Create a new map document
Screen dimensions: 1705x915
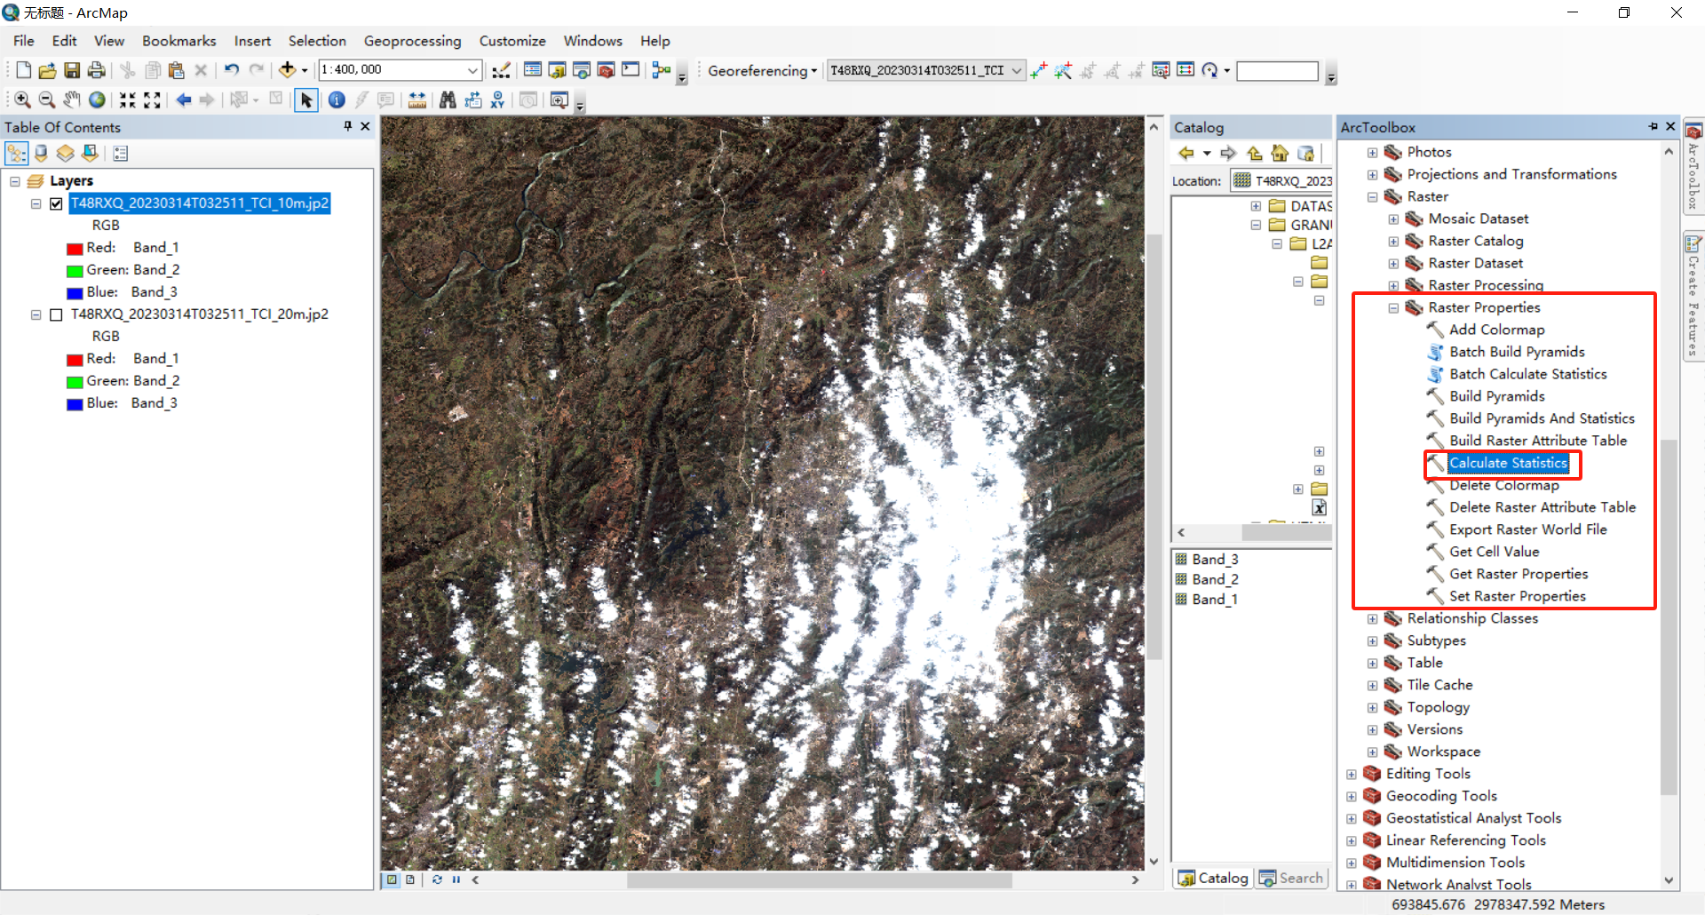coord(24,70)
